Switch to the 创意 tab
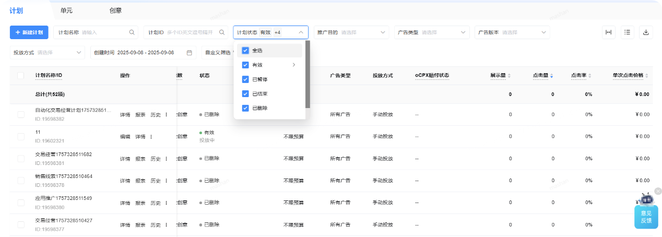The width and height of the screenshot is (662, 237). 115,10
